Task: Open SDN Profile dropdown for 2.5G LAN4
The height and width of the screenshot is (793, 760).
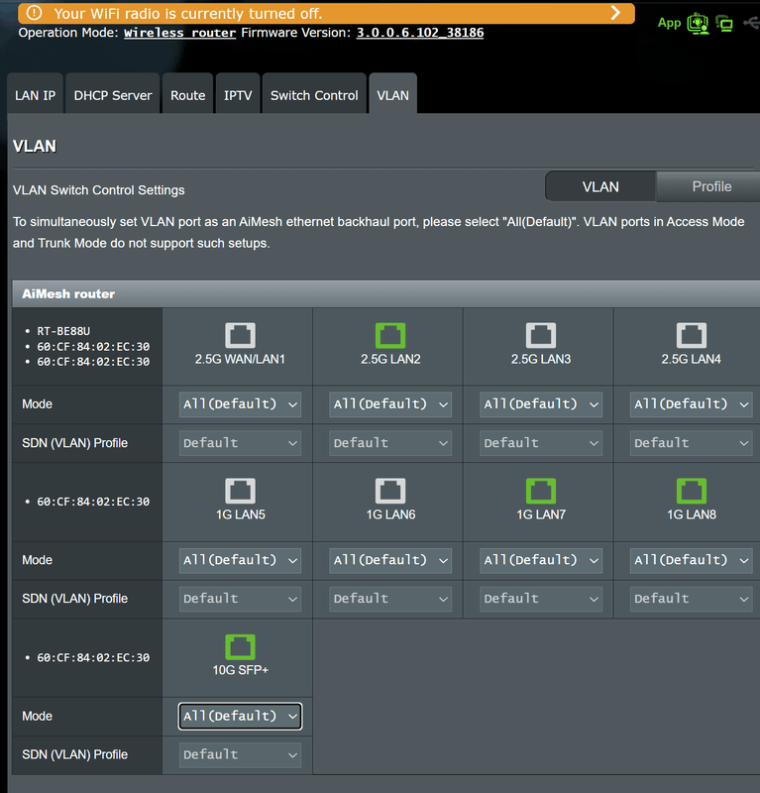Action: coord(692,443)
